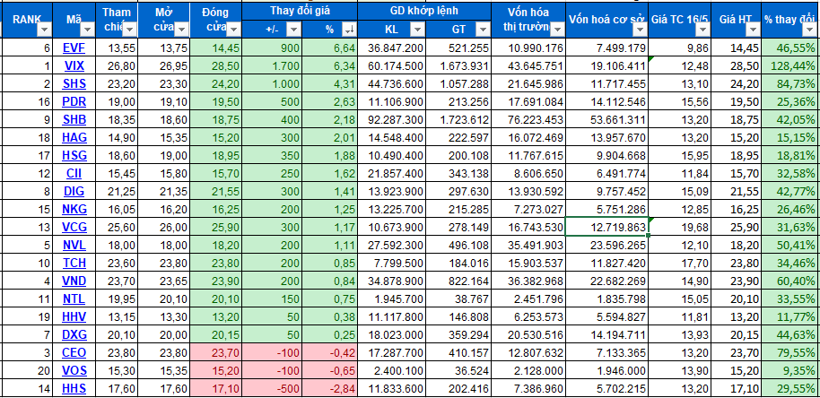This screenshot has width=820, height=398.
Task: Open the HSG stock code link
Action: (x=74, y=156)
